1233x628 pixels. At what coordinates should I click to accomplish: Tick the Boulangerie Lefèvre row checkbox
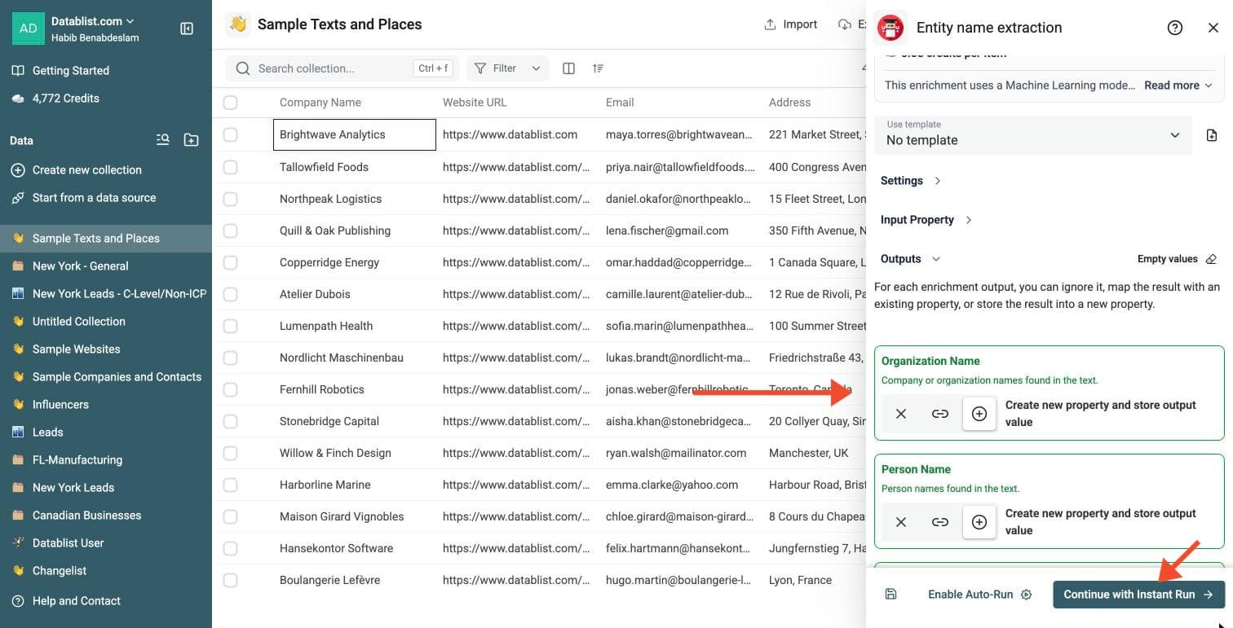[x=231, y=580]
